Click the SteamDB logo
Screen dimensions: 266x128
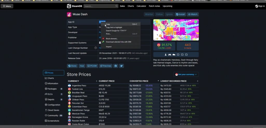pos(75,6)
